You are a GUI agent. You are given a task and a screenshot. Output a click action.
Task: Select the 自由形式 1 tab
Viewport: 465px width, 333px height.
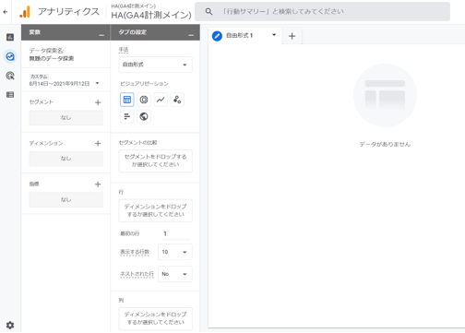point(245,36)
